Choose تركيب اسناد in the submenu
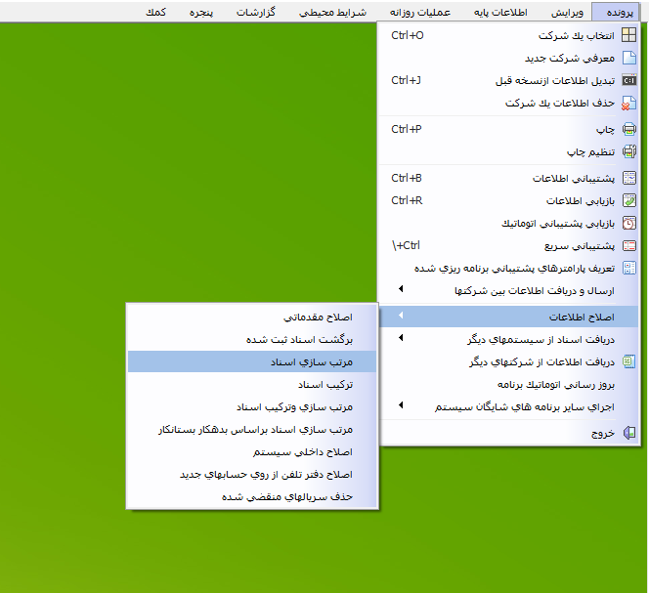 coord(252,385)
